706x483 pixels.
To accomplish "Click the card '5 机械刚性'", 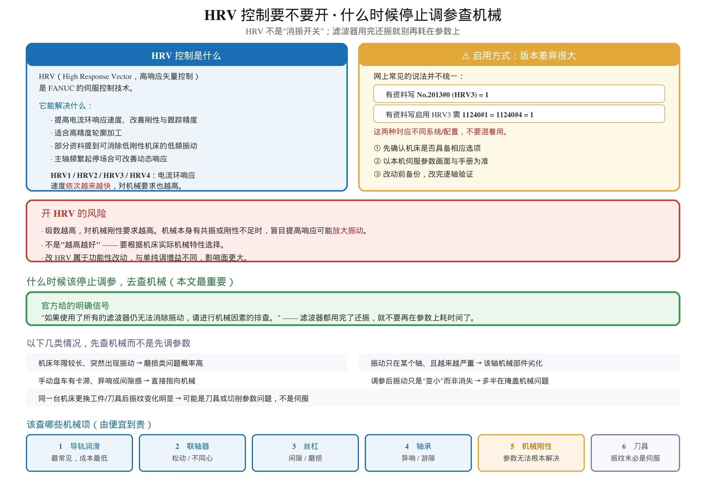I will 531,452.
